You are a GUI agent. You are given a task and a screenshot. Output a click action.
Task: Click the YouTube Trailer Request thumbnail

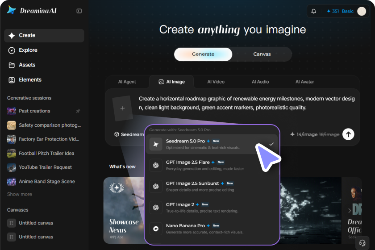tap(12, 167)
